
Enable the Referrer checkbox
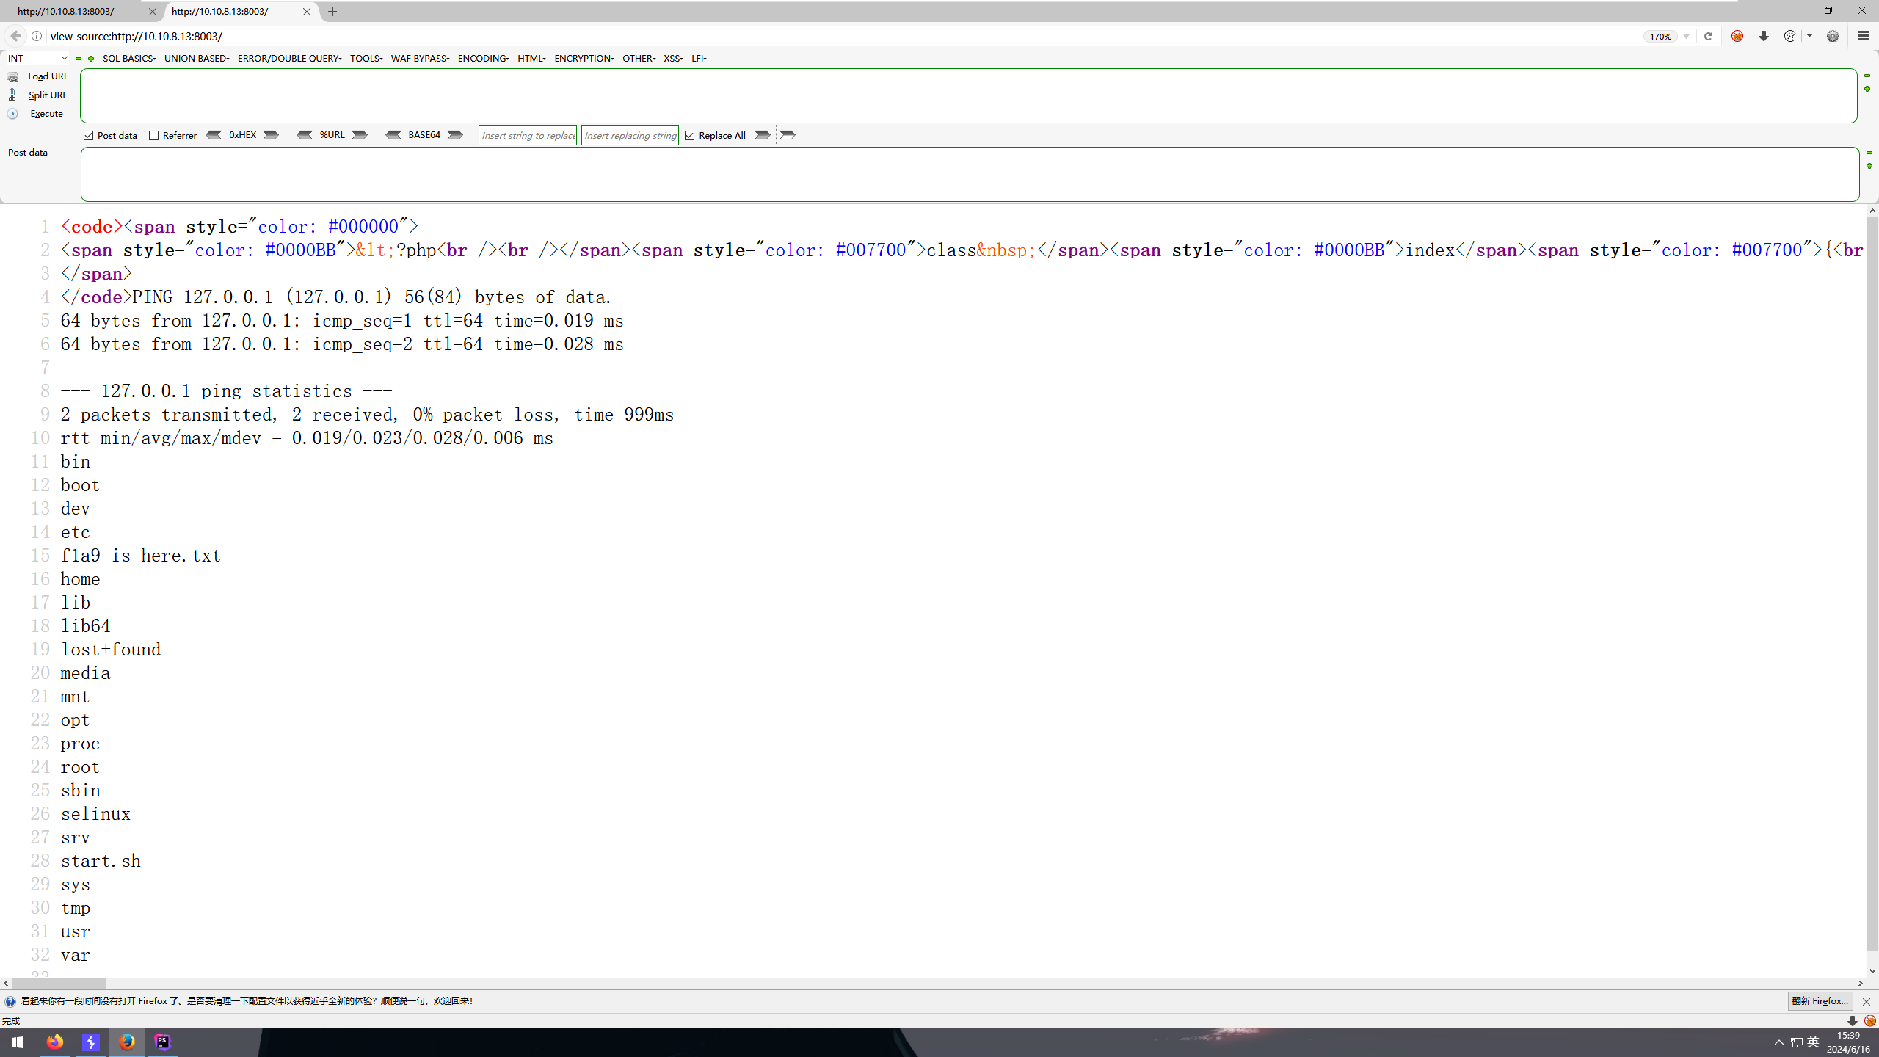tap(154, 136)
